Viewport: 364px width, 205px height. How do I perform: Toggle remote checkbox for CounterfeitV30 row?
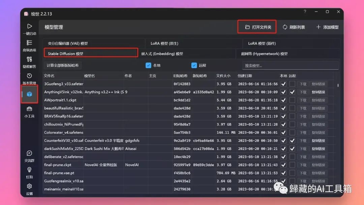click(292, 141)
